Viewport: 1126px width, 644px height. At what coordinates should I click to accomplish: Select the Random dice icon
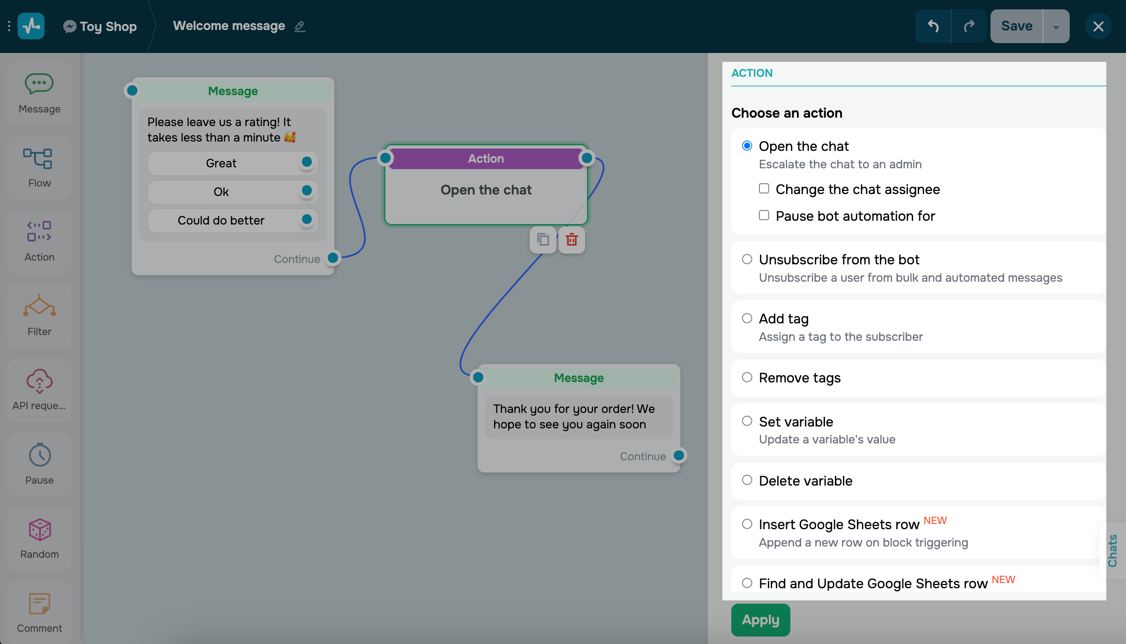(39, 529)
